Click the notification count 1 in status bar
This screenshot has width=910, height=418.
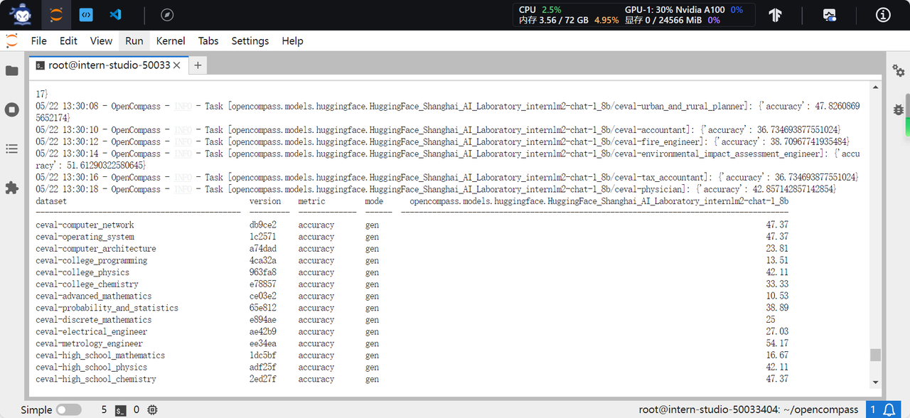pyautogui.click(x=874, y=410)
